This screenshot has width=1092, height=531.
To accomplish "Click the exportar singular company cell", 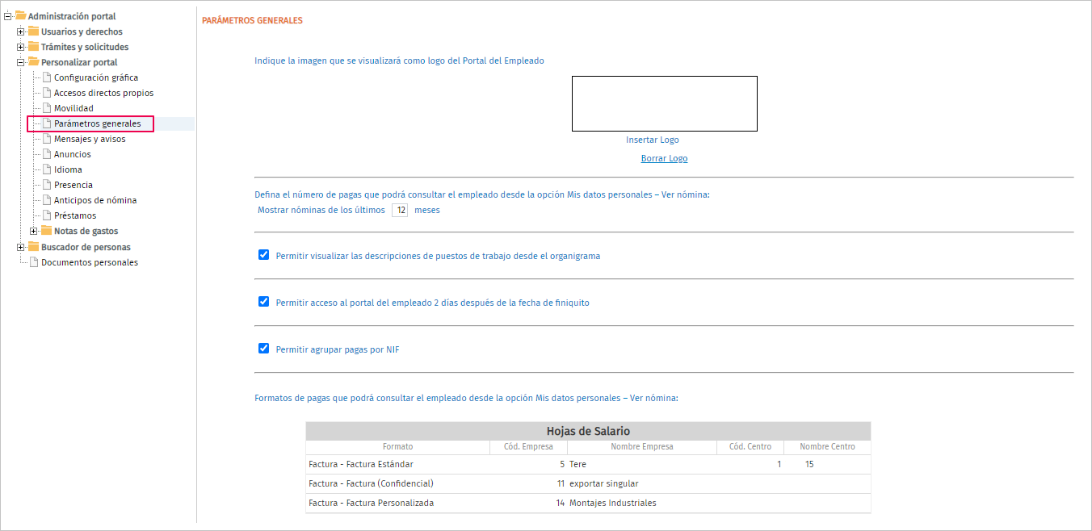I will (604, 483).
